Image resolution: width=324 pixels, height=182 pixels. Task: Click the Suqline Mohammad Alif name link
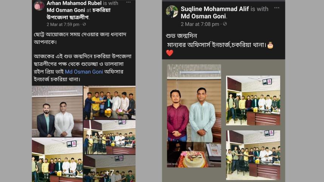pos(215,9)
